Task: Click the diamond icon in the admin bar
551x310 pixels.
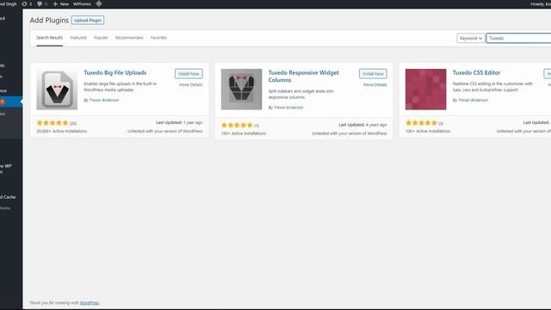Action: click(x=99, y=3)
